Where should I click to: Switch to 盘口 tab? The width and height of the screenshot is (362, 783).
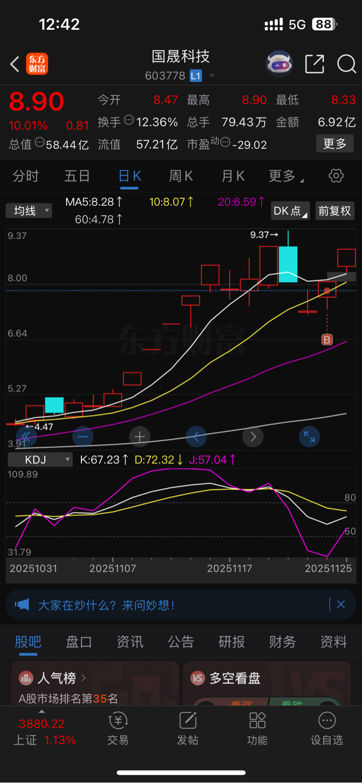79,642
